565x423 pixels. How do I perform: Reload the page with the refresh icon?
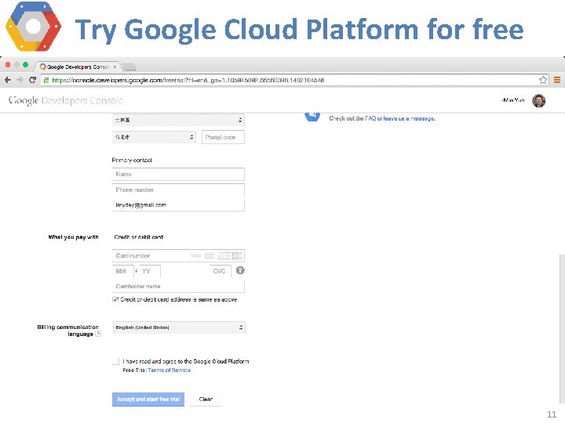click(x=32, y=80)
